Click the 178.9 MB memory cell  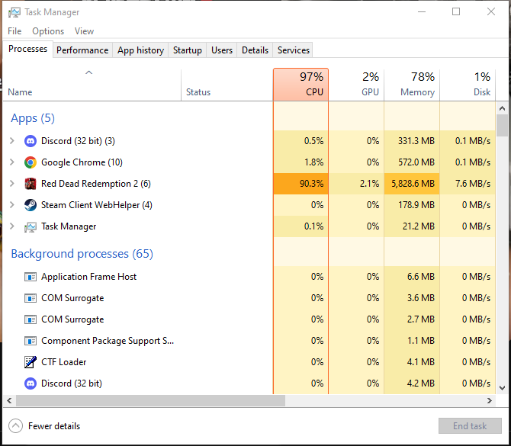pyautogui.click(x=412, y=205)
